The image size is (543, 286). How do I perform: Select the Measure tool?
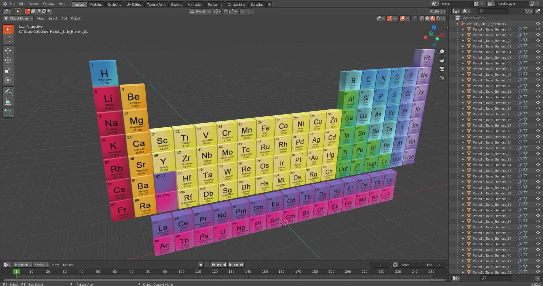pyautogui.click(x=8, y=101)
